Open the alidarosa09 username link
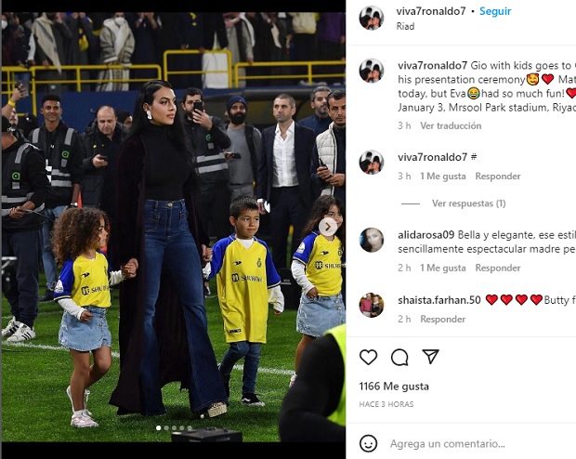The height and width of the screenshot is (459, 576). tap(426, 235)
